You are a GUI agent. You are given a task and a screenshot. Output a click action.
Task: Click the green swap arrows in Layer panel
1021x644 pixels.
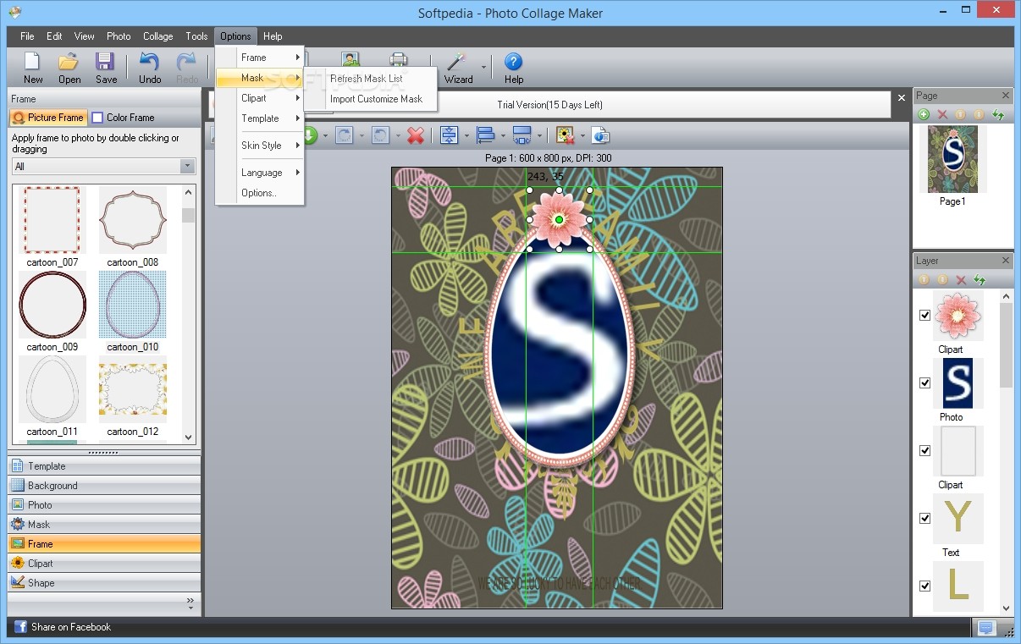(980, 279)
